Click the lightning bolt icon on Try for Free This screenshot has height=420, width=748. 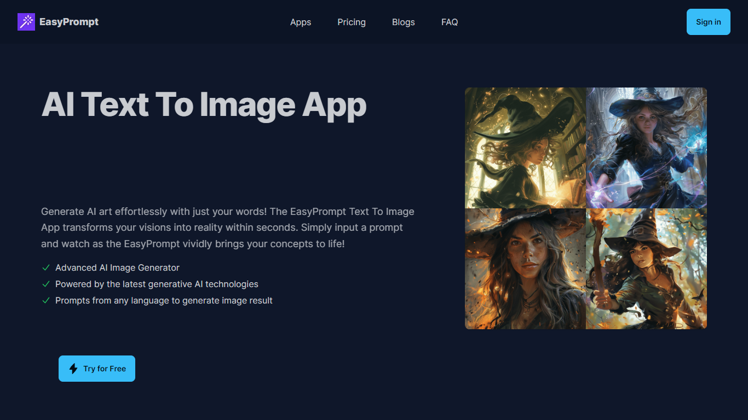pos(73,369)
